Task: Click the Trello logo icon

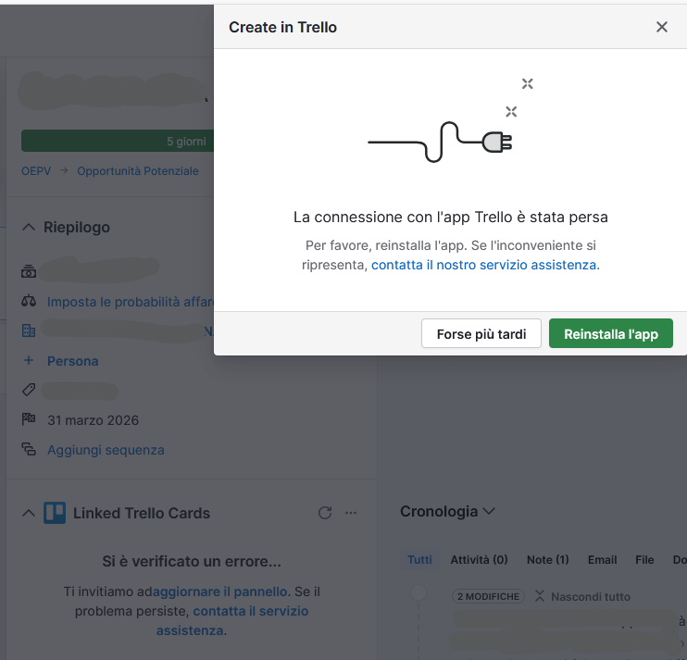Action: tap(55, 513)
